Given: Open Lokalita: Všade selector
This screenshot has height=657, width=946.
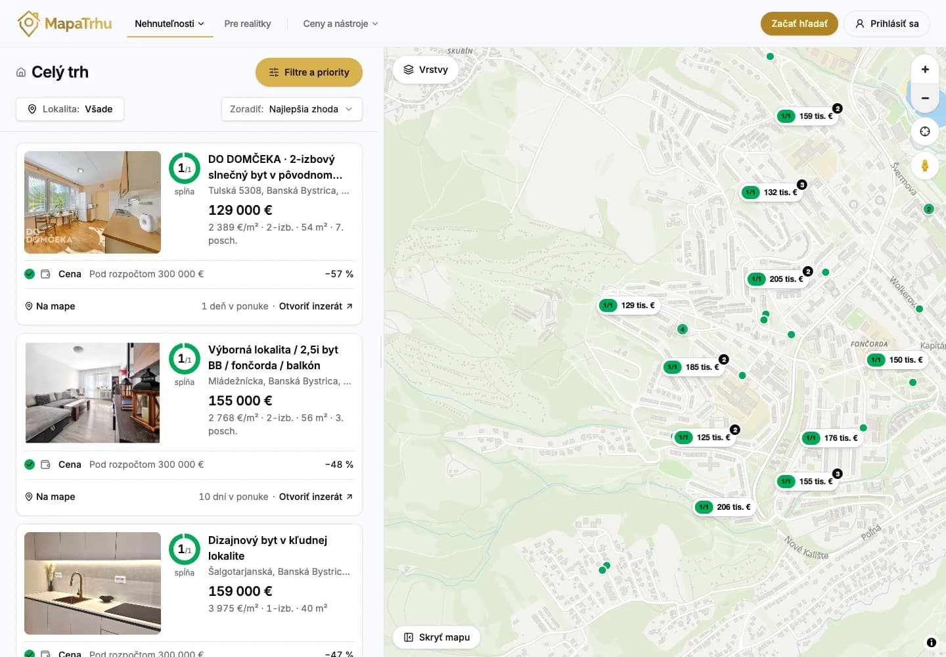Looking at the screenshot, I should click(x=70, y=109).
